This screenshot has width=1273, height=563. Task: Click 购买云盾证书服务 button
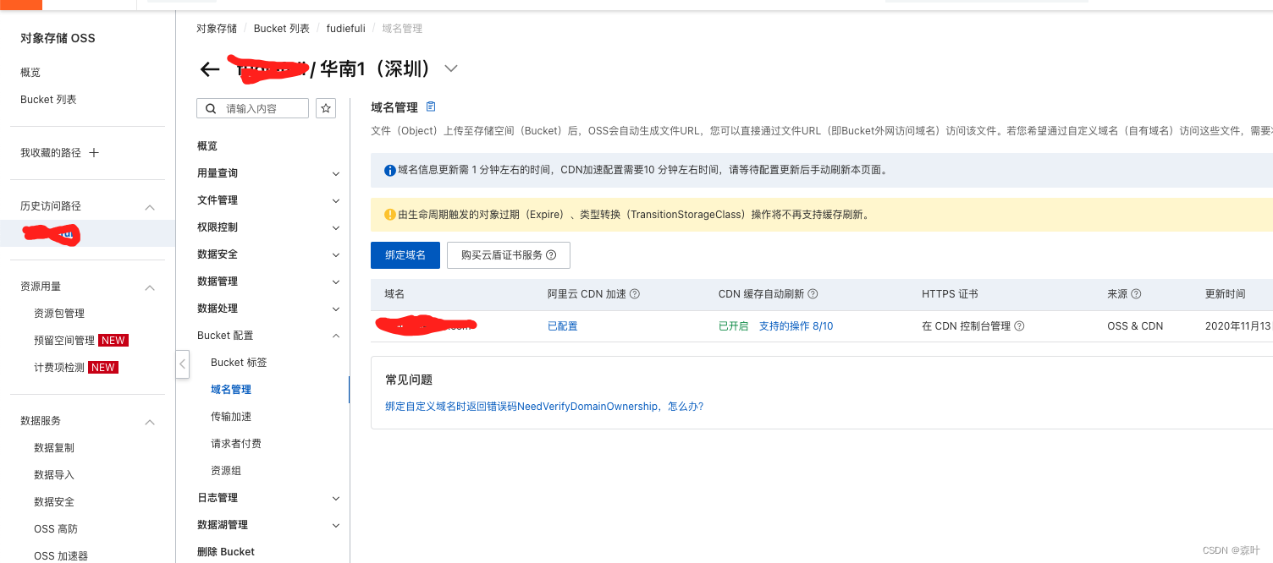pyautogui.click(x=509, y=255)
